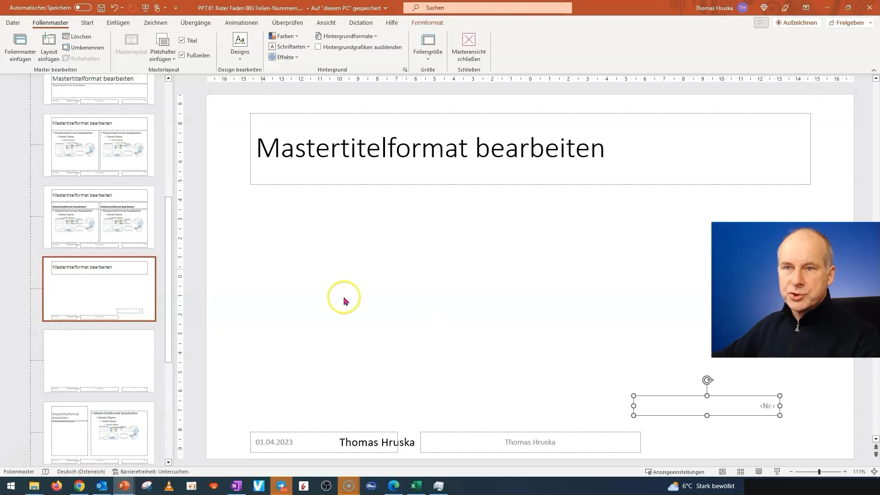Click the Hintergrundformate dropdown arrow
Screen dimensions: 880x495
point(376,36)
